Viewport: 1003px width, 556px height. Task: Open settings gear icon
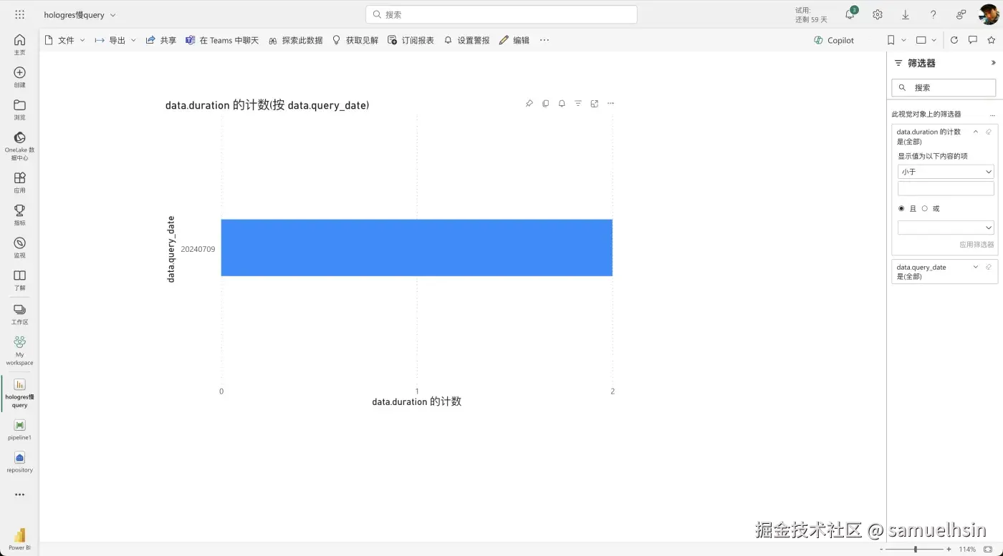tap(878, 14)
